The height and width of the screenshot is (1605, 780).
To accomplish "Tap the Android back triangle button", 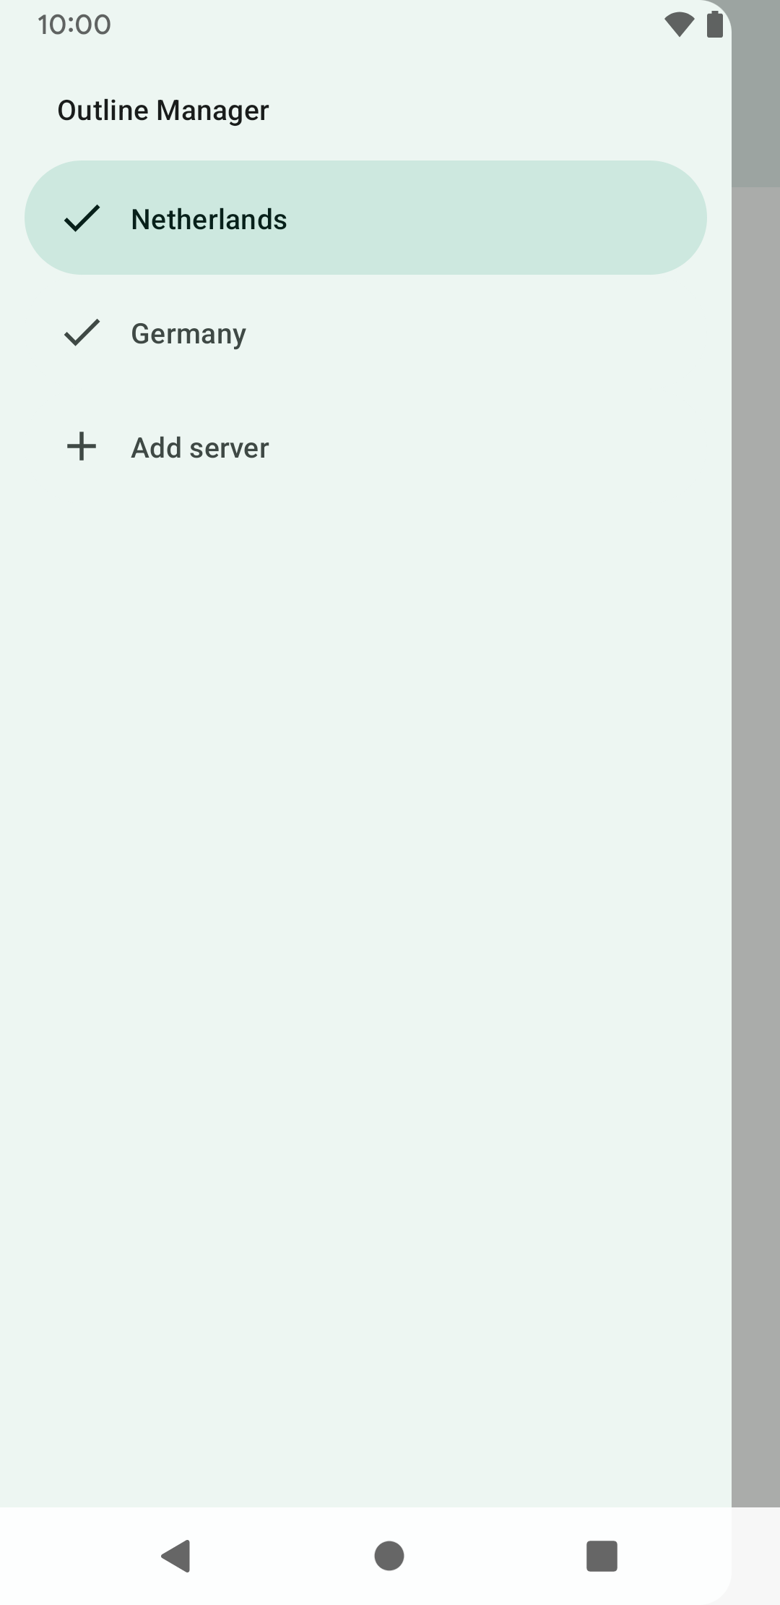I will coord(175,1556).
